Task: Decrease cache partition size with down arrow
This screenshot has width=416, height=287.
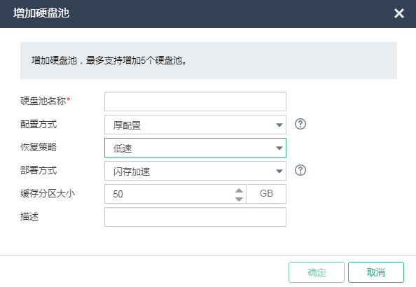Action: (239, 199)
